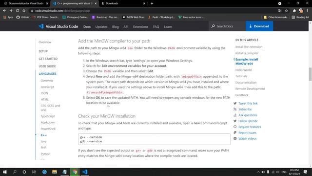
Task: Expand the SETUP sidebar section
Action: tap(43, 51)
